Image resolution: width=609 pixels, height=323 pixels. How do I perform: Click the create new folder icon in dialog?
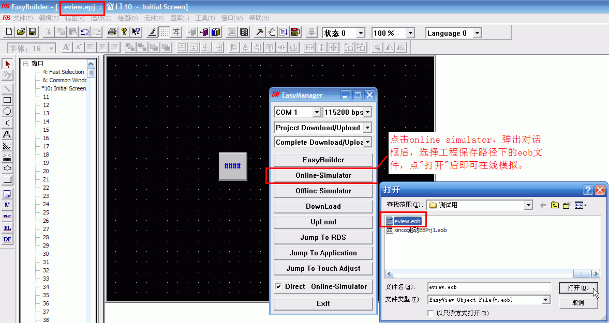[567, 205]
